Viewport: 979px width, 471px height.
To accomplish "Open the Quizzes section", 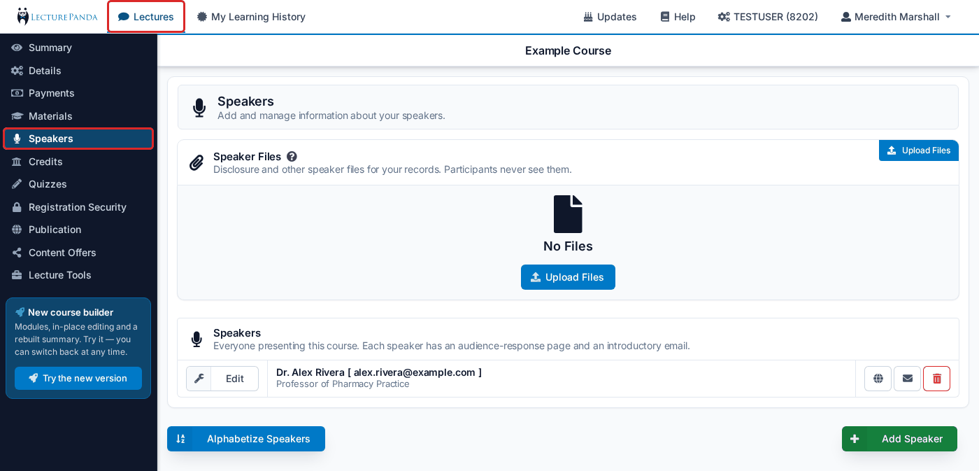I will pos(78,184).
